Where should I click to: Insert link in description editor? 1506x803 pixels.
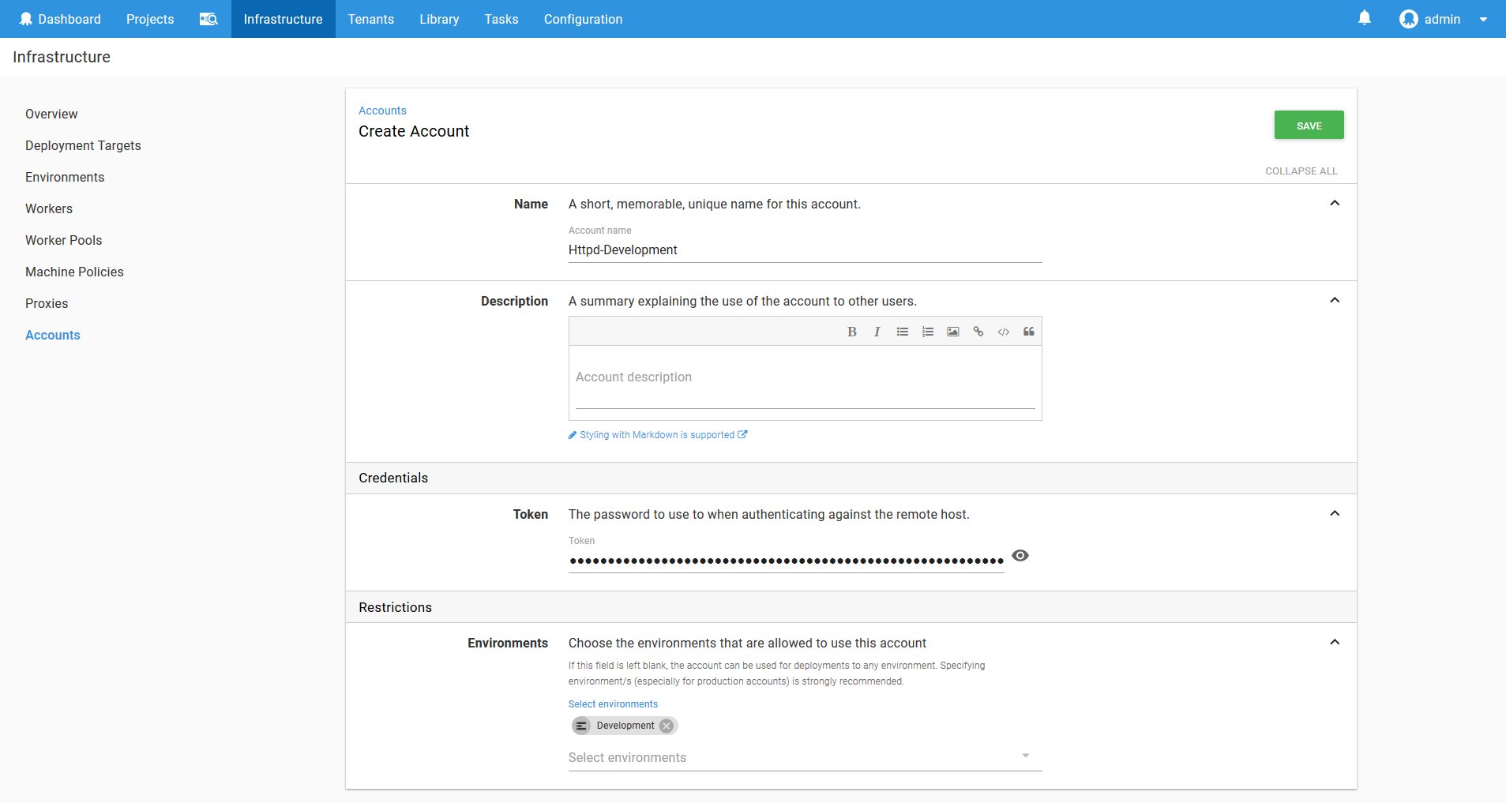978,332
